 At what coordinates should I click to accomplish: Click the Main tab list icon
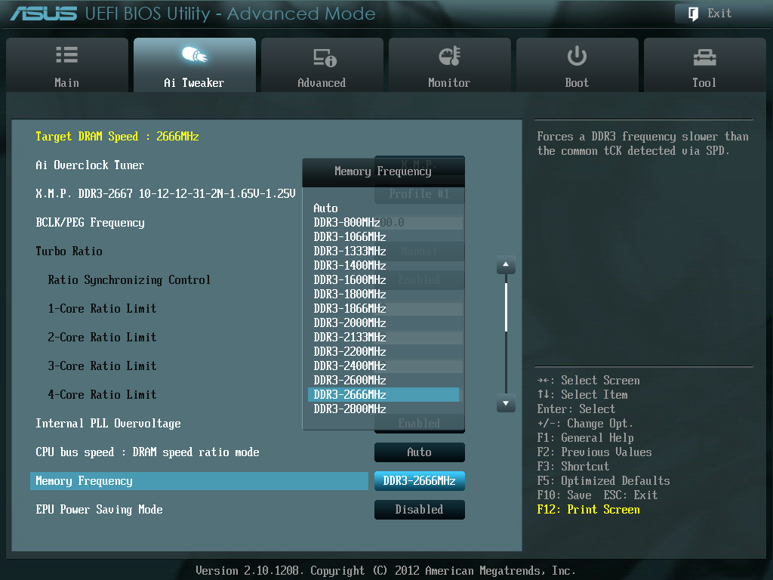click(x=66, y=54)
